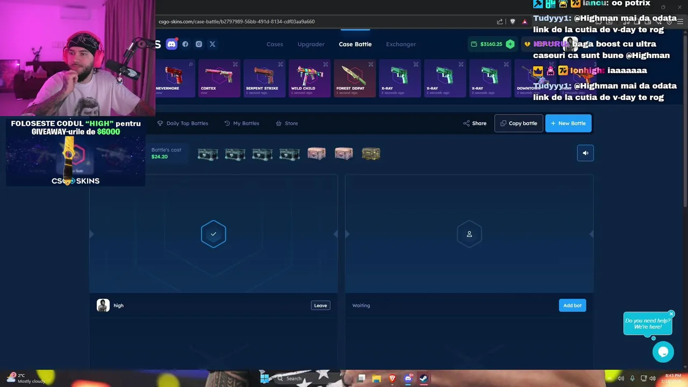This screenshot has height=387, width=688.
Task: Close the 'Do you need help' popup
Action: [671, 314]
